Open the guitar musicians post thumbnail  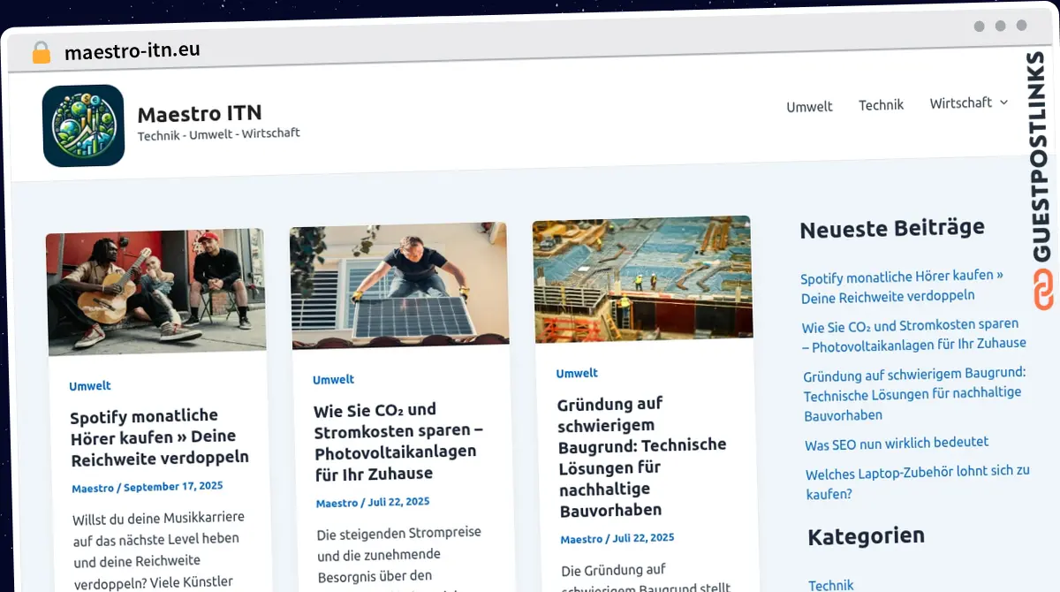156,292
